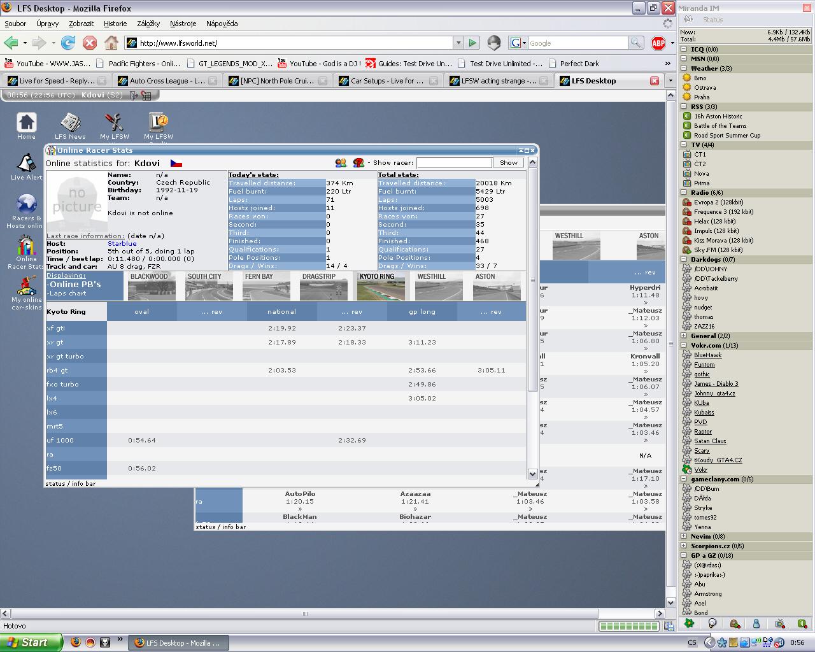The image size is (815, 652).
Task: Select the Vokr contact in Miranda
Action: [x=700, y=470]
